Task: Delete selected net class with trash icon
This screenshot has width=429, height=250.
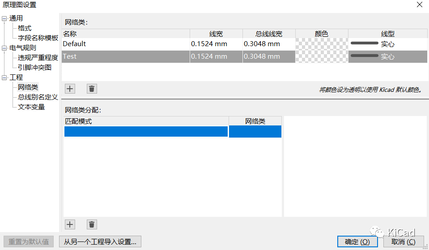Action: tap(92, 89)
